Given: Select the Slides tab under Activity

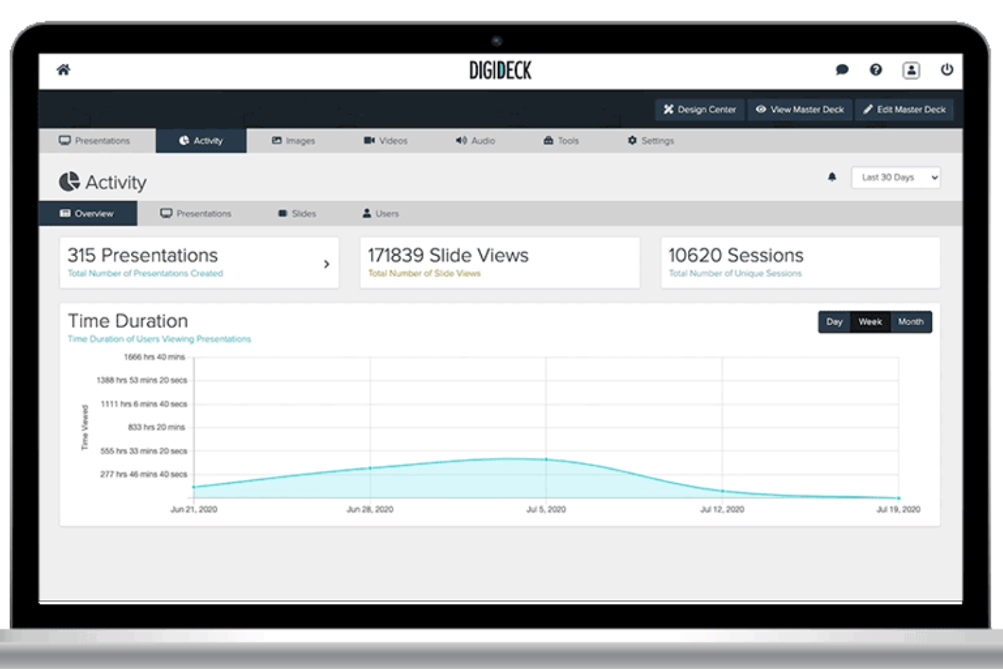Looking at the screenshot, I should click(x=297, y=213).
